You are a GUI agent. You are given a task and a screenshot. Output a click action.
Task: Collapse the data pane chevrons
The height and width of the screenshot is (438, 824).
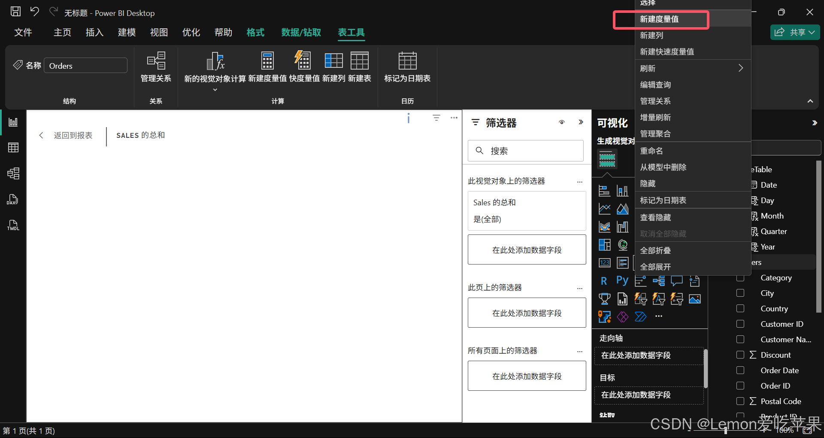(x=815, y=123)
